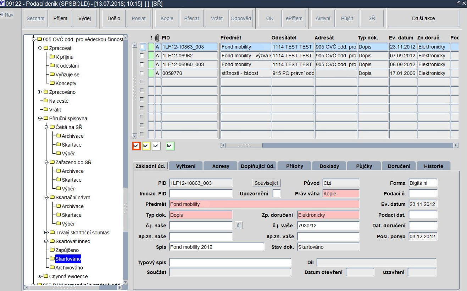This screenshot has width=467, height=291.
Task: Tick checkbox for row 1LF12-06960_003
Action: pyautogui.click(x=142, y=64)
